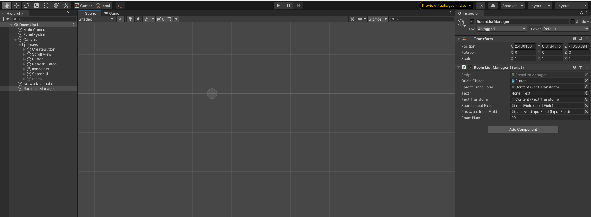Viewport: 591px width, 217px height.
Task: Toggle Local rotation button
Action: pyautogui.click(x=103, y=6)
